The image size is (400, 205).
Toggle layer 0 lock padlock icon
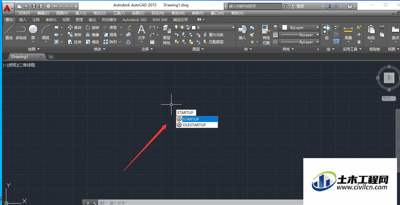188,27
